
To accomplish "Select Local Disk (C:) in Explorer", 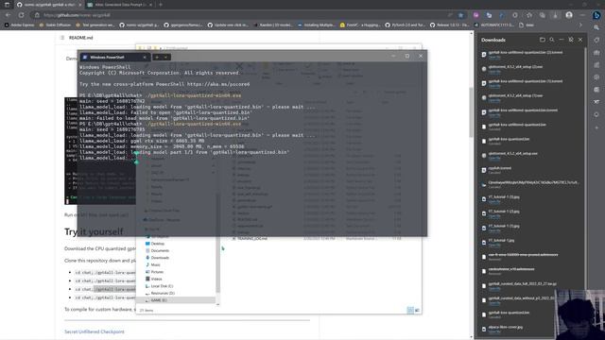I will click(x=162, y=286).
